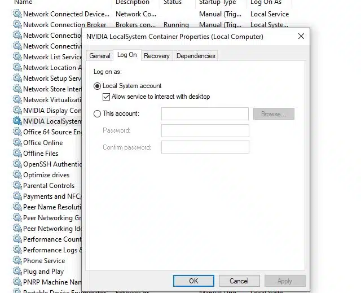Select Office Online service row
The width and height of the screenshot is (361, 293).
43,143
